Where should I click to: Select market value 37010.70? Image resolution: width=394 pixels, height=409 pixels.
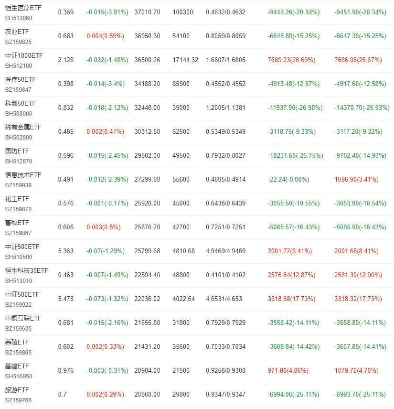(147, 12)
